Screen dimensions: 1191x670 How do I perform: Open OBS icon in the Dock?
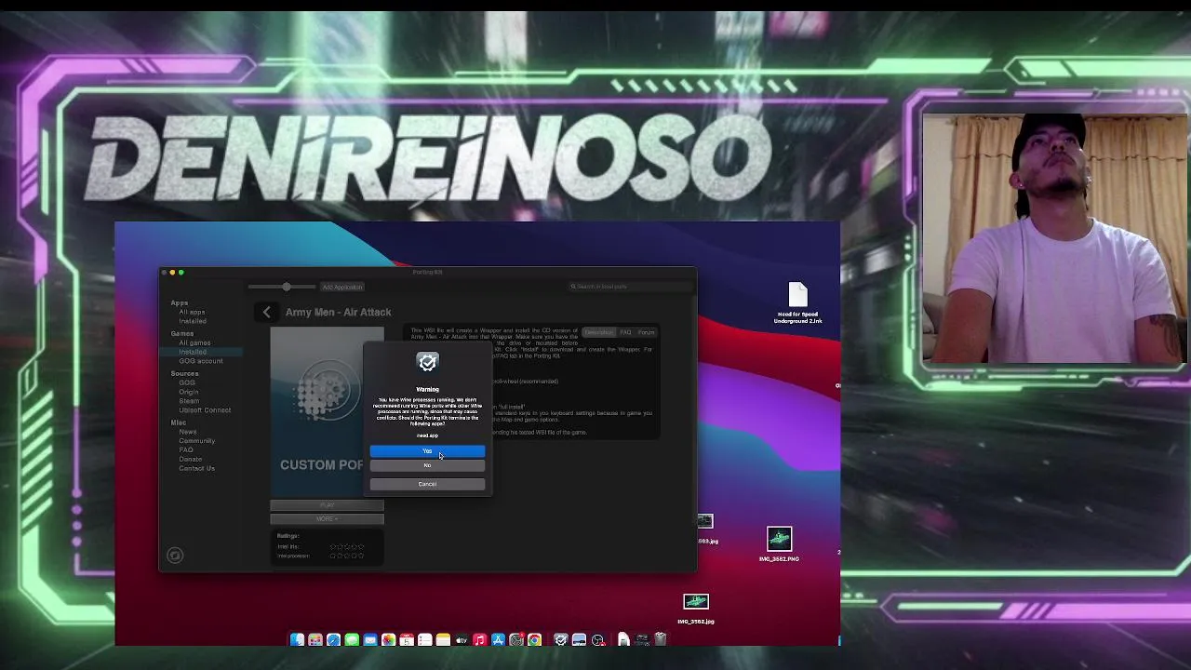598,639
